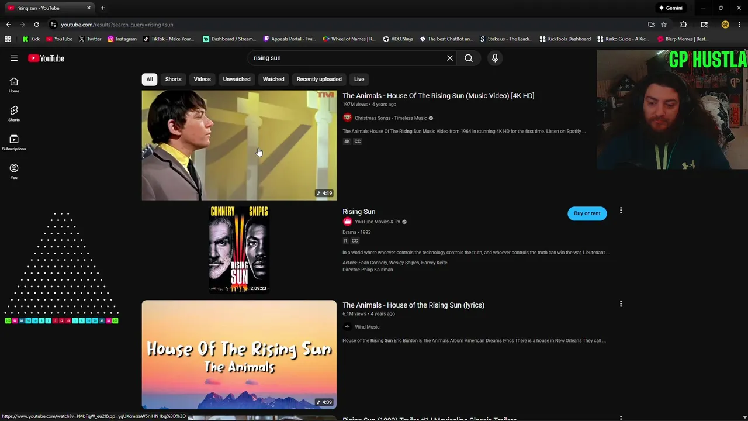Click YouTube Movies & TV avatar icon
Image resolution: width=748 pixels, height=421 pixels.
348,222
